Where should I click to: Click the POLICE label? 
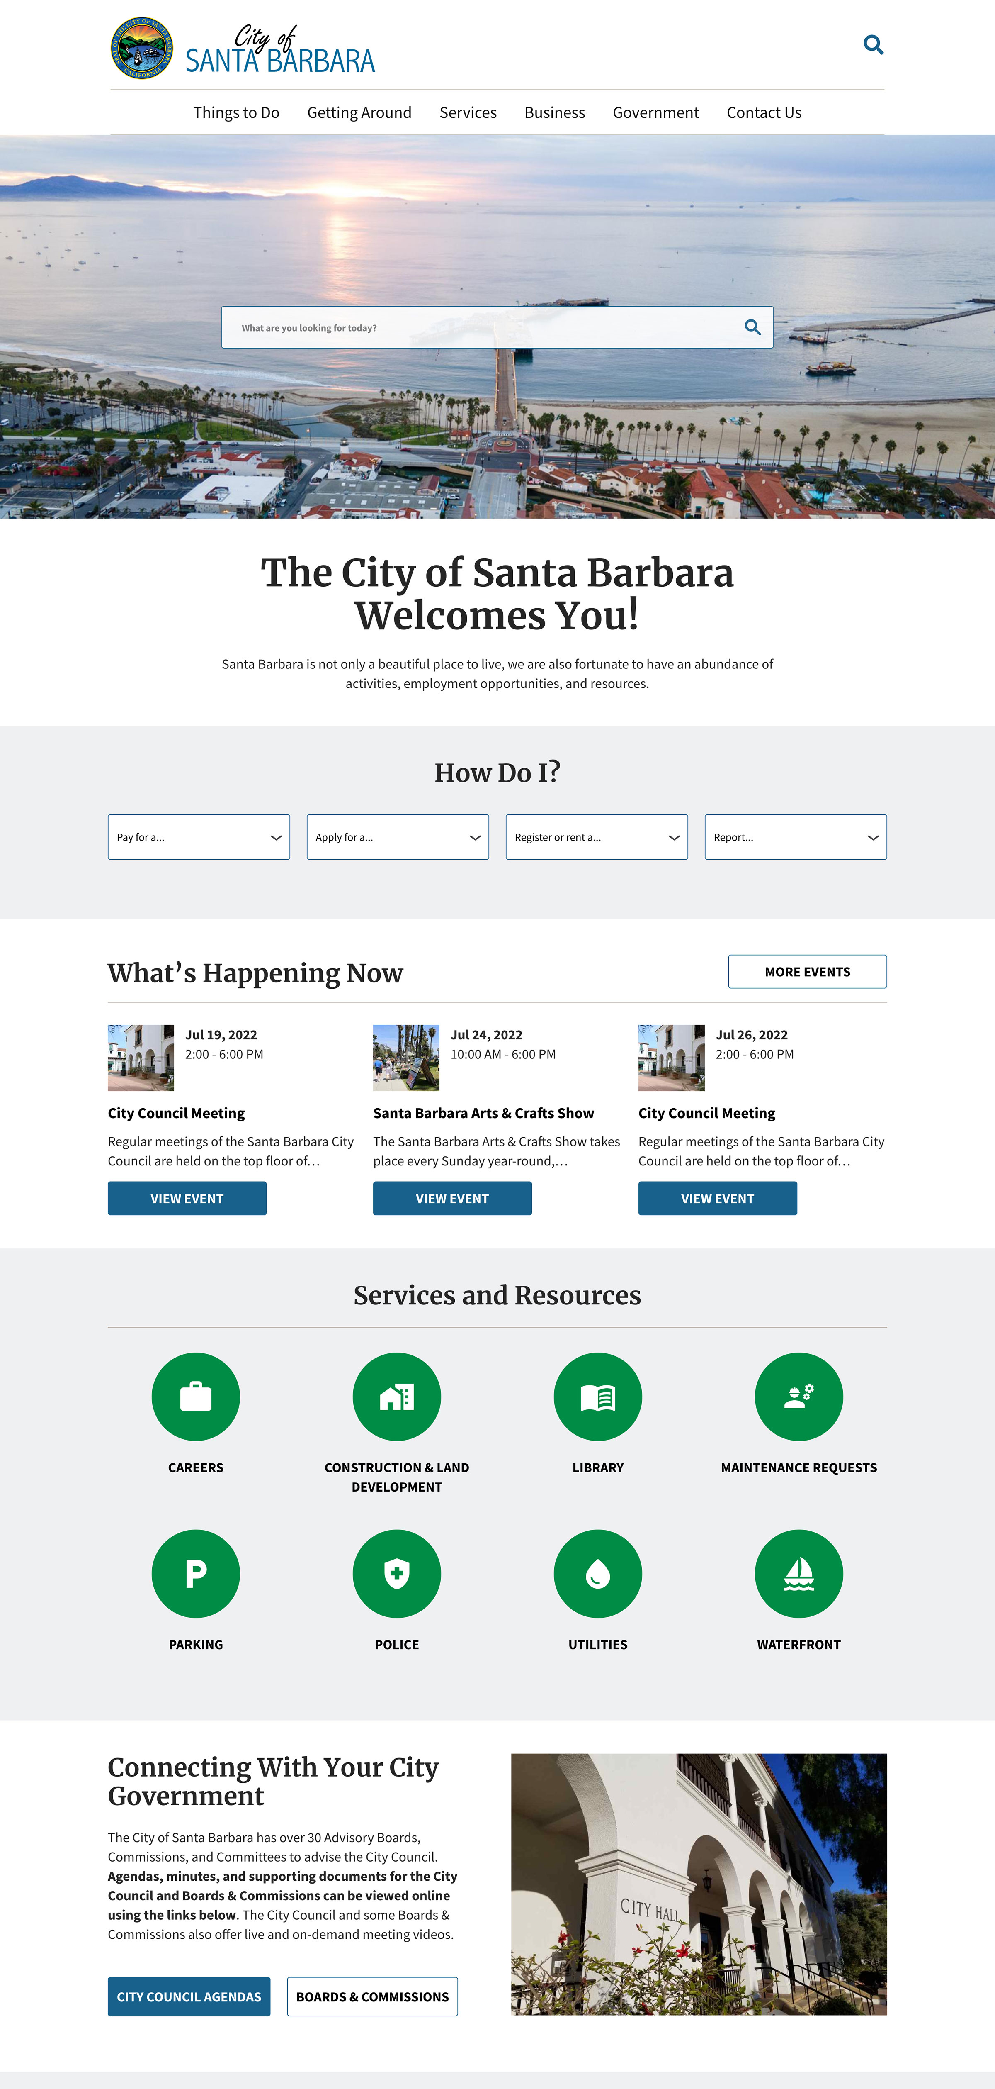(x=397, y=1645)
